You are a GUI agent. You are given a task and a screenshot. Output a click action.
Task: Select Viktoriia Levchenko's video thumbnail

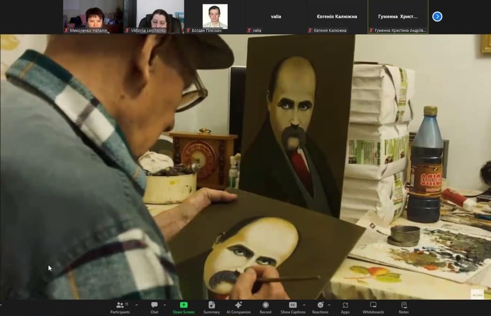(x=154, y=16)
